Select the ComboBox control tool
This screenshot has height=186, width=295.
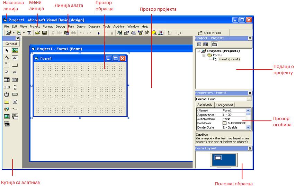coord(7,80)
